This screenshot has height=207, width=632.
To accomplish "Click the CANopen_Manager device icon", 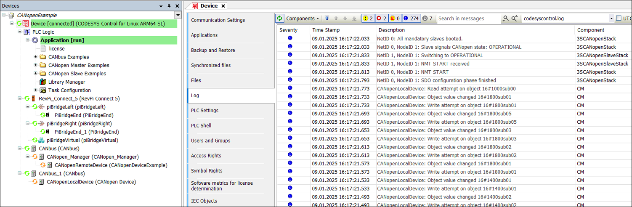I will [42, 157].
